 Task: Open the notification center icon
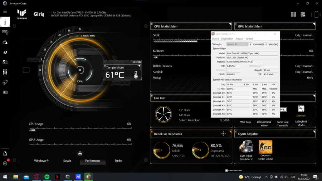[x=316, y=177]
